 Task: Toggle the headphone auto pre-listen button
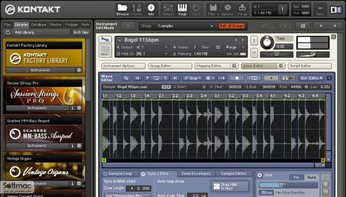(288, 78)
